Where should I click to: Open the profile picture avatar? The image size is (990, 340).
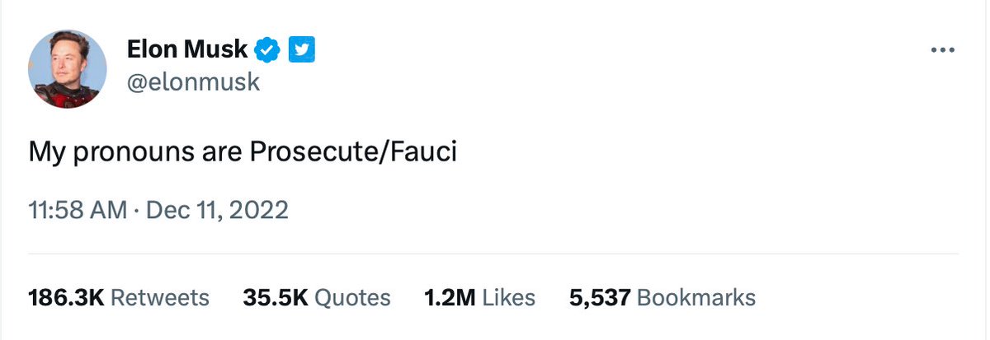68,69
